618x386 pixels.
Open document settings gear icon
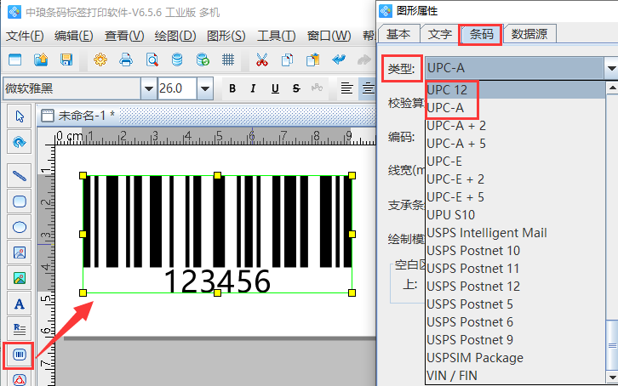point(100,60)
